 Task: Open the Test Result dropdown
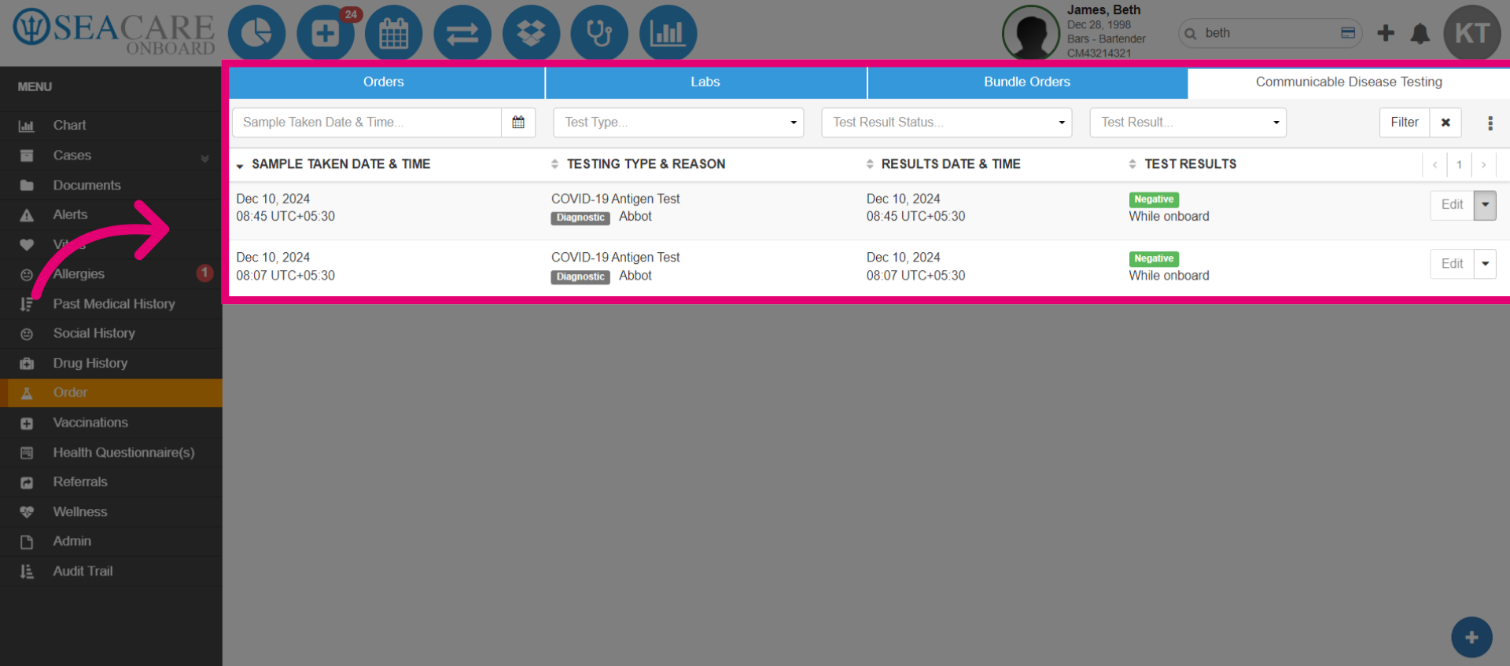click(x=1188, y=123)
